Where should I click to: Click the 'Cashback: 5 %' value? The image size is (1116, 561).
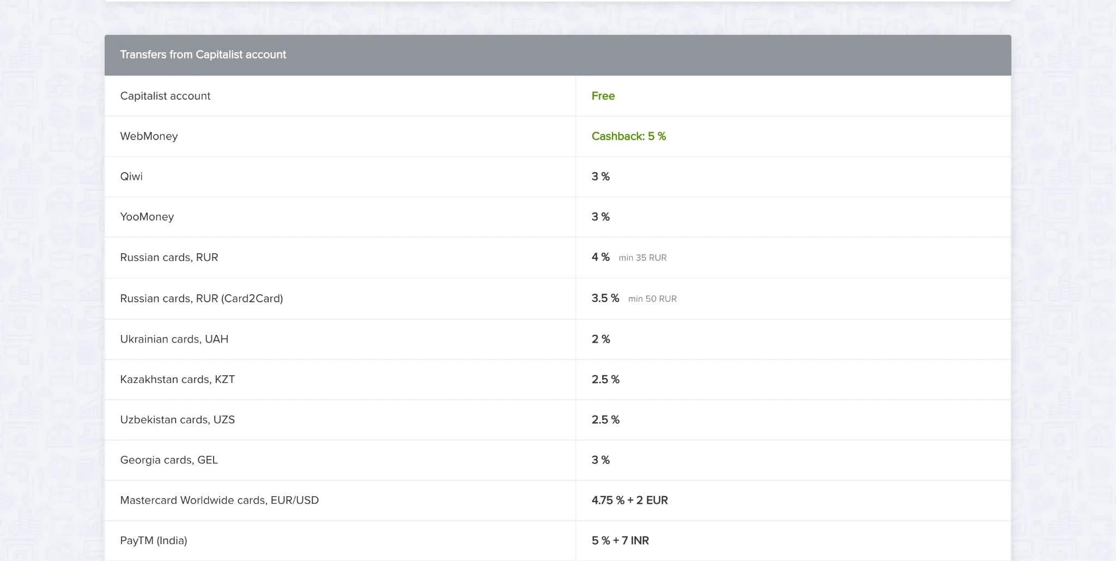pos(628,136)
